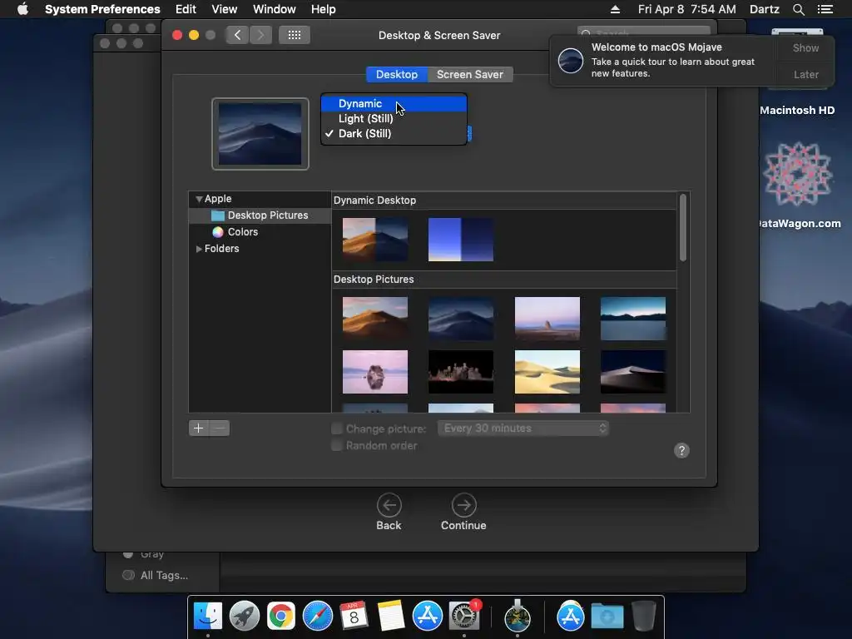Open Calendar icon showing 8 in Dock
This screenshot has width=852, height=639.
pyautogui.click(x=354, y=616)
